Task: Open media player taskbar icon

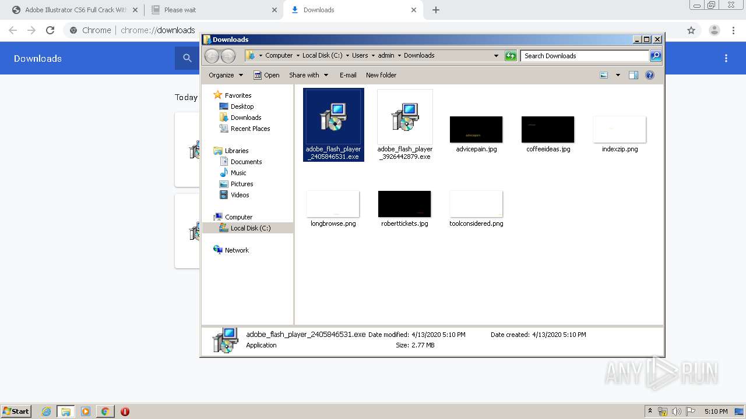Action: [x=86, y=411]
